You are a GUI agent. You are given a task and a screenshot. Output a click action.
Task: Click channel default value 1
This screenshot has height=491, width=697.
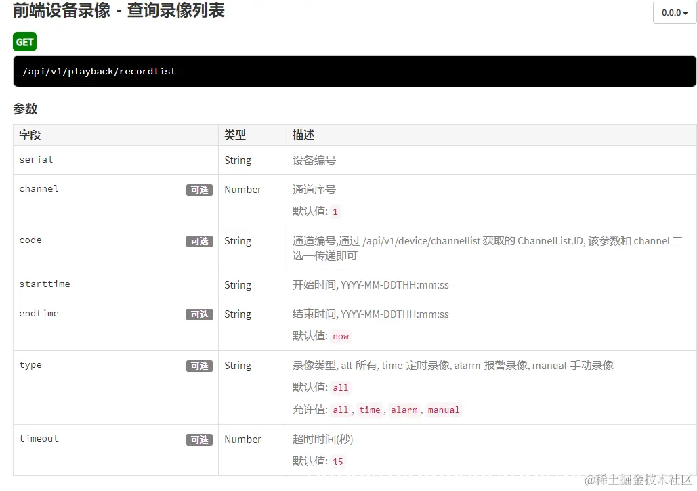pos(335,212)
